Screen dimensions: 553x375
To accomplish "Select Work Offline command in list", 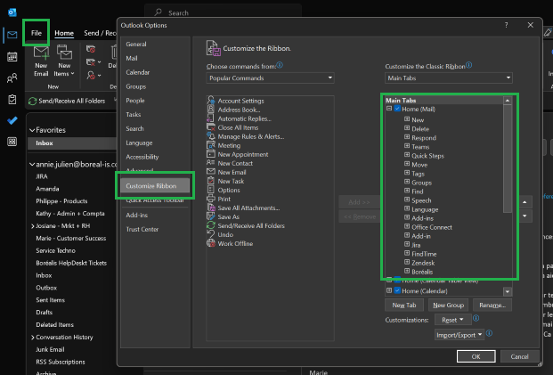I will [235, 244].
